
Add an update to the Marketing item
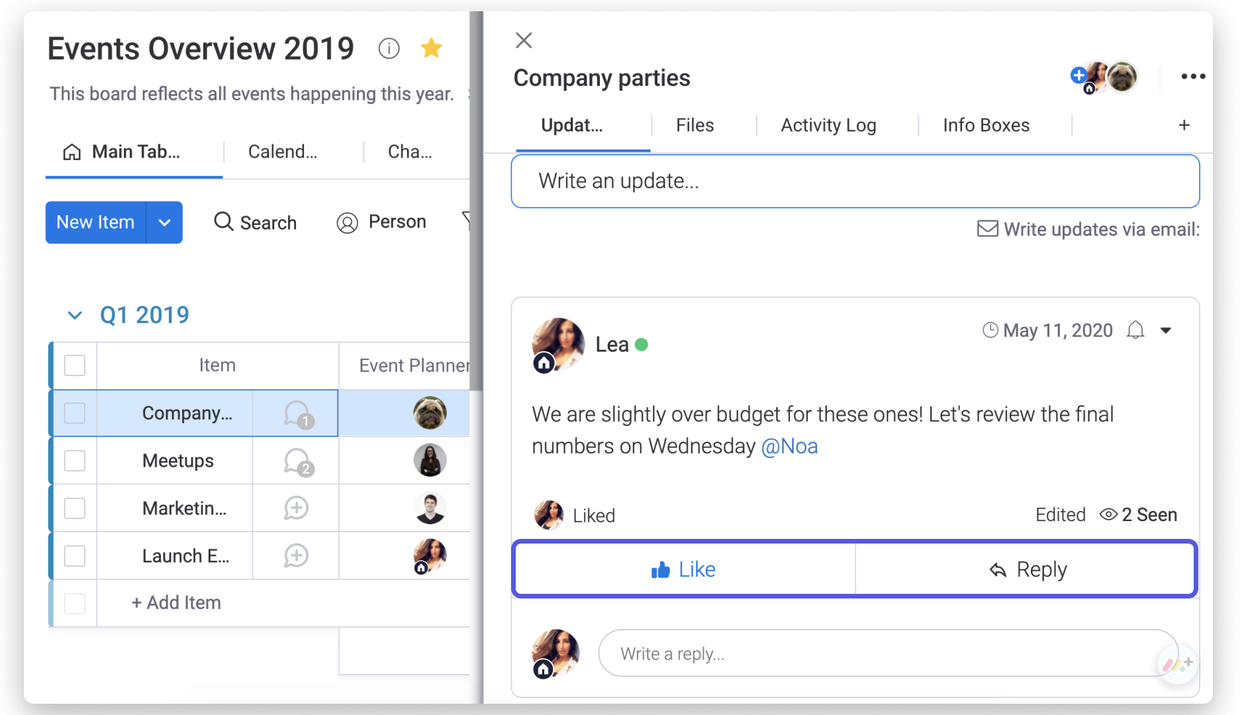pyautogui.click(x=295, y=508)
